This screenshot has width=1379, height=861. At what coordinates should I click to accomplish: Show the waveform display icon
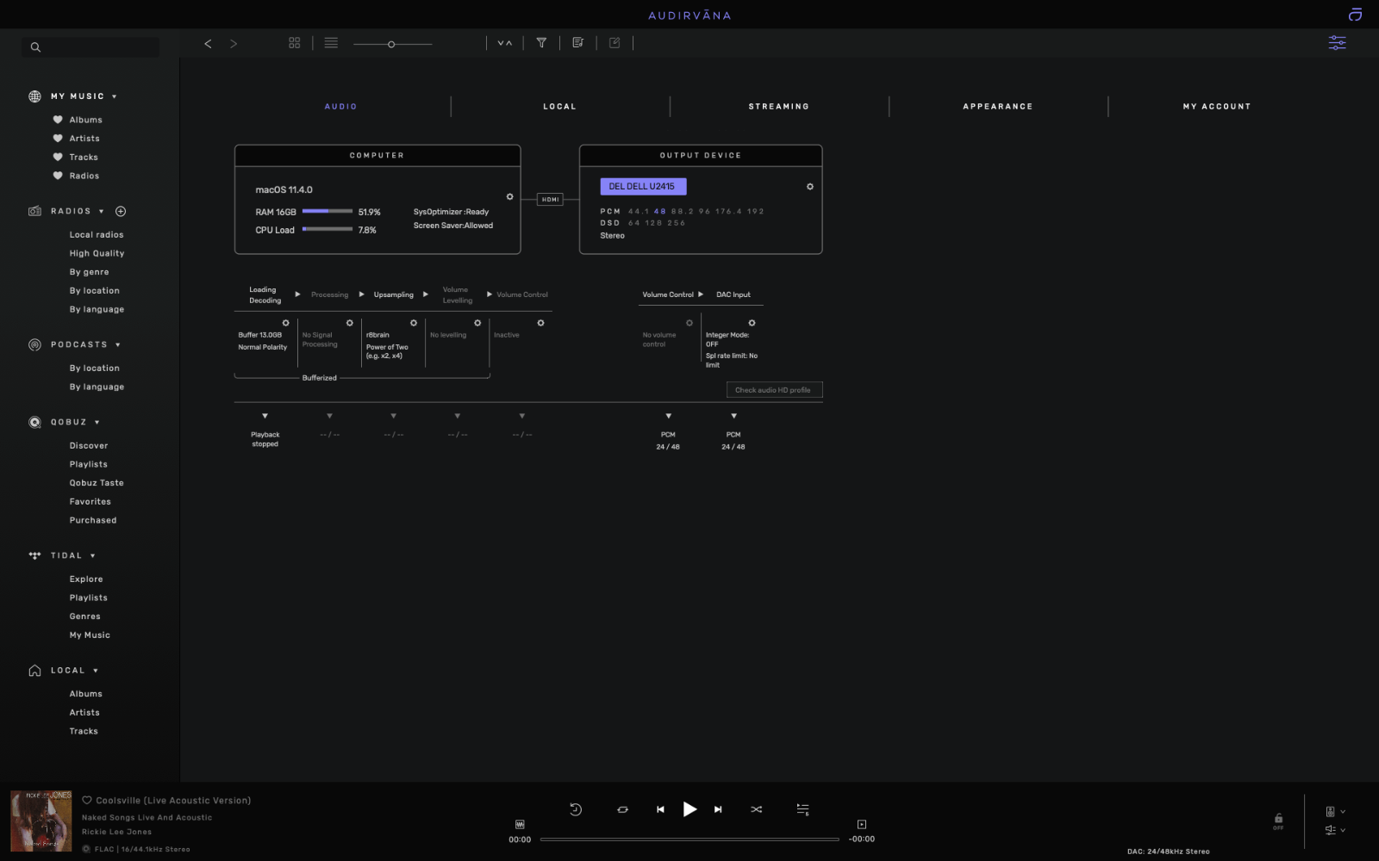coord(520,825)
